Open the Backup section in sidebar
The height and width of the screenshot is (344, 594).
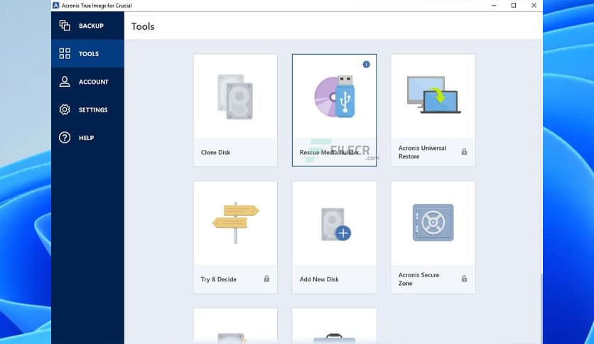coord(87,26)
